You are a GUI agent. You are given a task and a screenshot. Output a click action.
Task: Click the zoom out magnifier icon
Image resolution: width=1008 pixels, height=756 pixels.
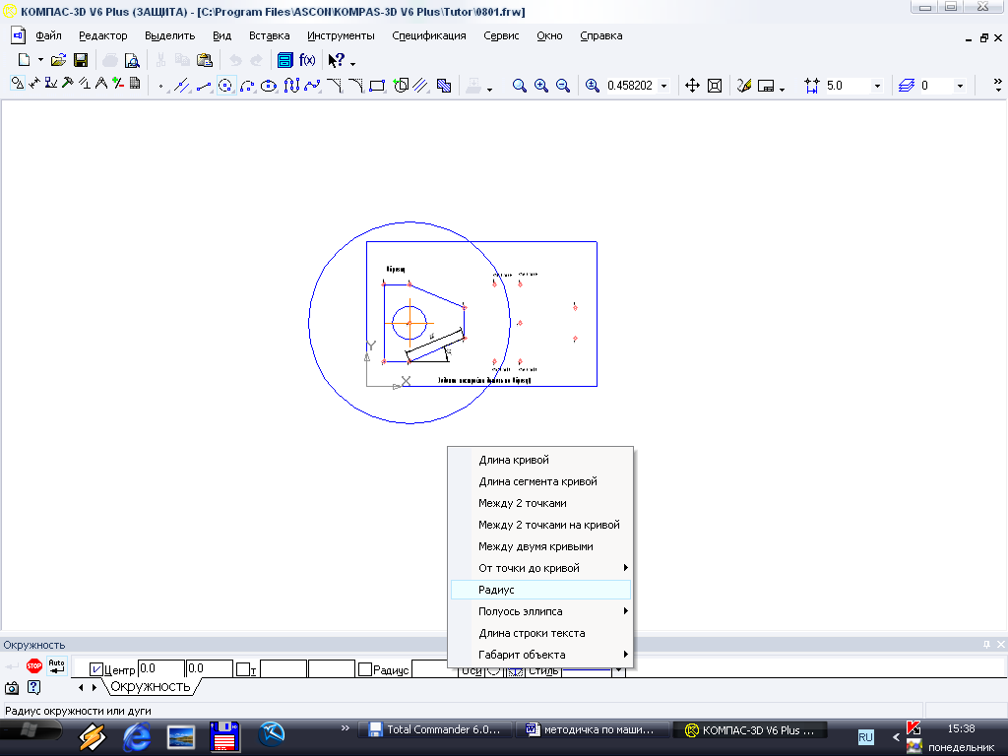click(x=562, y=86)
